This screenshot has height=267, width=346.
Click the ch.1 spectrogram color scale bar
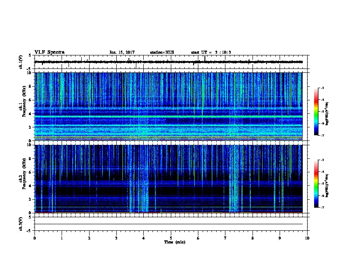click(316, 112)
